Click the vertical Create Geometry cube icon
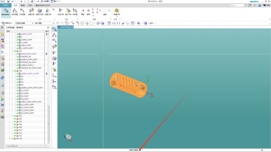The width and height of the screenshot is (271, 152). click(55, 58)
